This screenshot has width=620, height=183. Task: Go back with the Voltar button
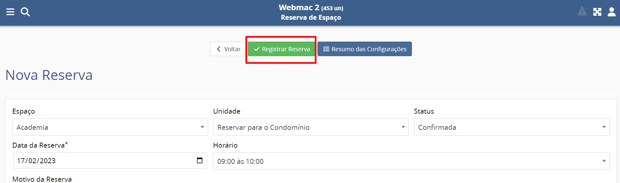click(228, 49)
